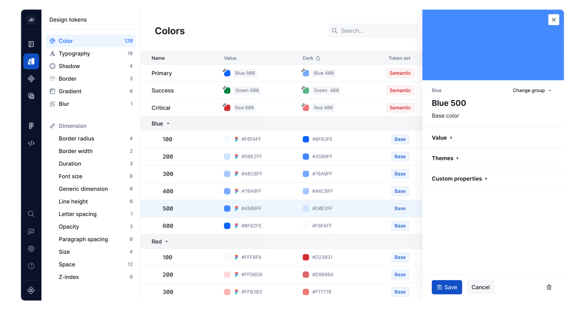The width and height of the screenshot is (585, 310).
Task: Select the design tokens swatch icon in sidebar
Action: tap(31, 61)
